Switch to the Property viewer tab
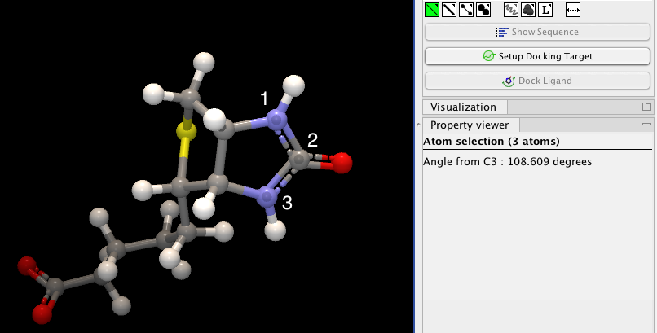 click(470, 125)
